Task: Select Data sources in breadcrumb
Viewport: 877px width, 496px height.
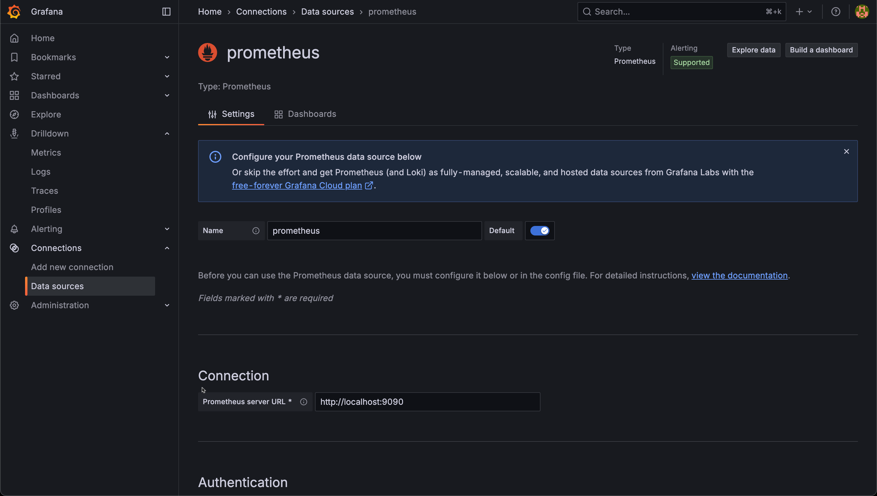Action: coord(327,11)
